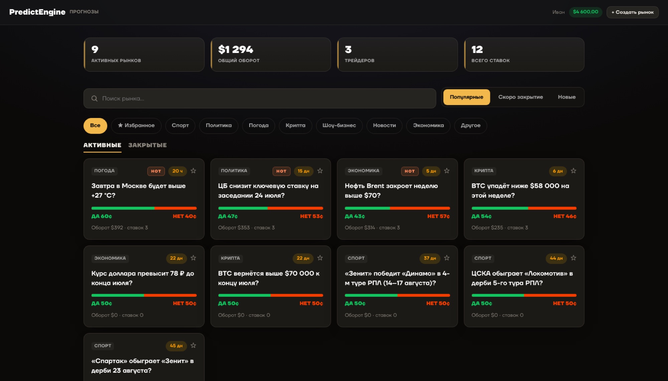668x381 pixels.
Task: Click НЕТ 53¢ on the ЦБ card
Action: coord(311,216)
